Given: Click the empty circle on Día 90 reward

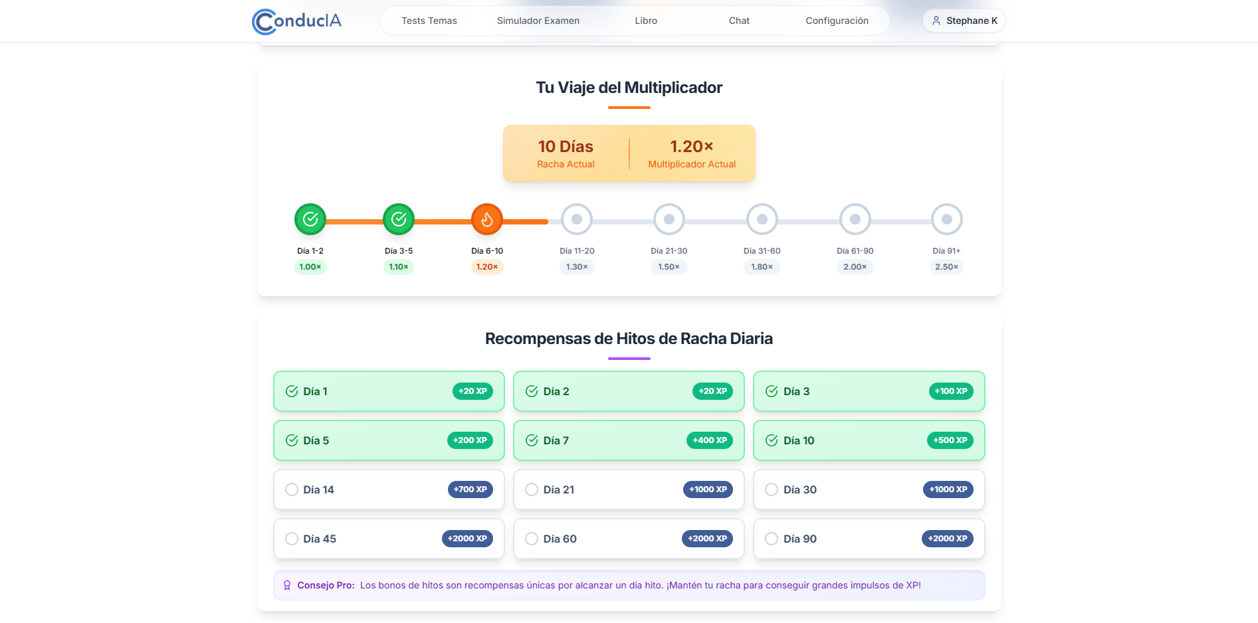Looking at the screenshot, I should pyautogui.click(x=772, y=539).
